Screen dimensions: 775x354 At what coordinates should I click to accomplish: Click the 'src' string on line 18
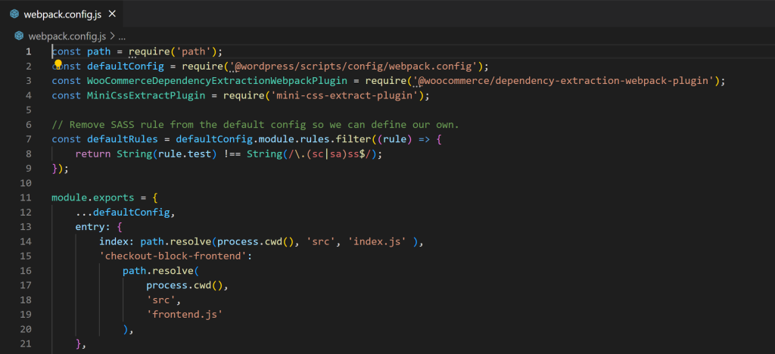pos(160,300)
